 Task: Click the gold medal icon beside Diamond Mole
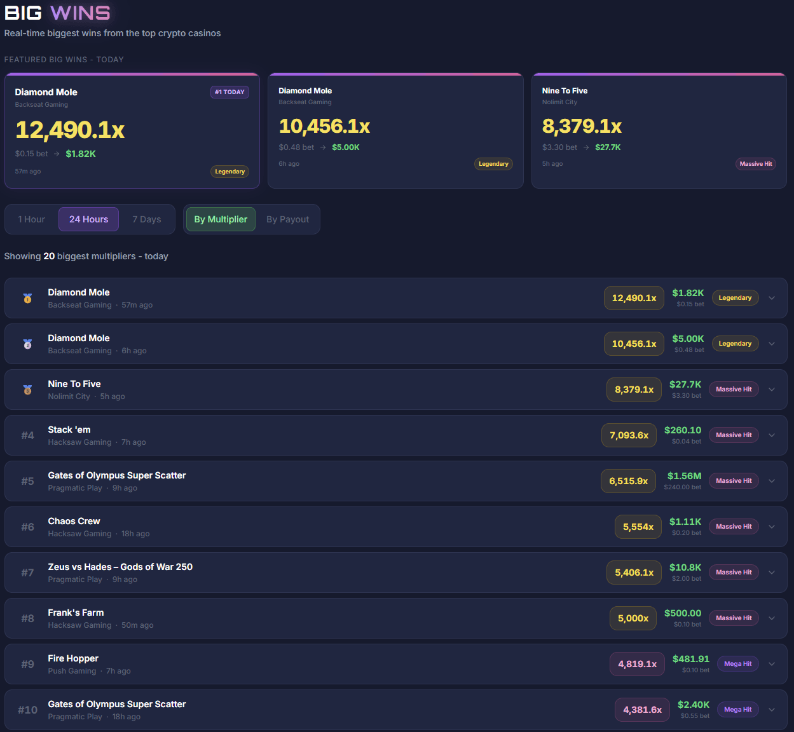pos(27,297)
